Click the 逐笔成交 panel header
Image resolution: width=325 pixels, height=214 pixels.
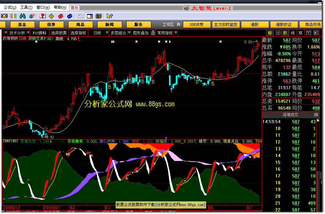click(x=290, y=115)
